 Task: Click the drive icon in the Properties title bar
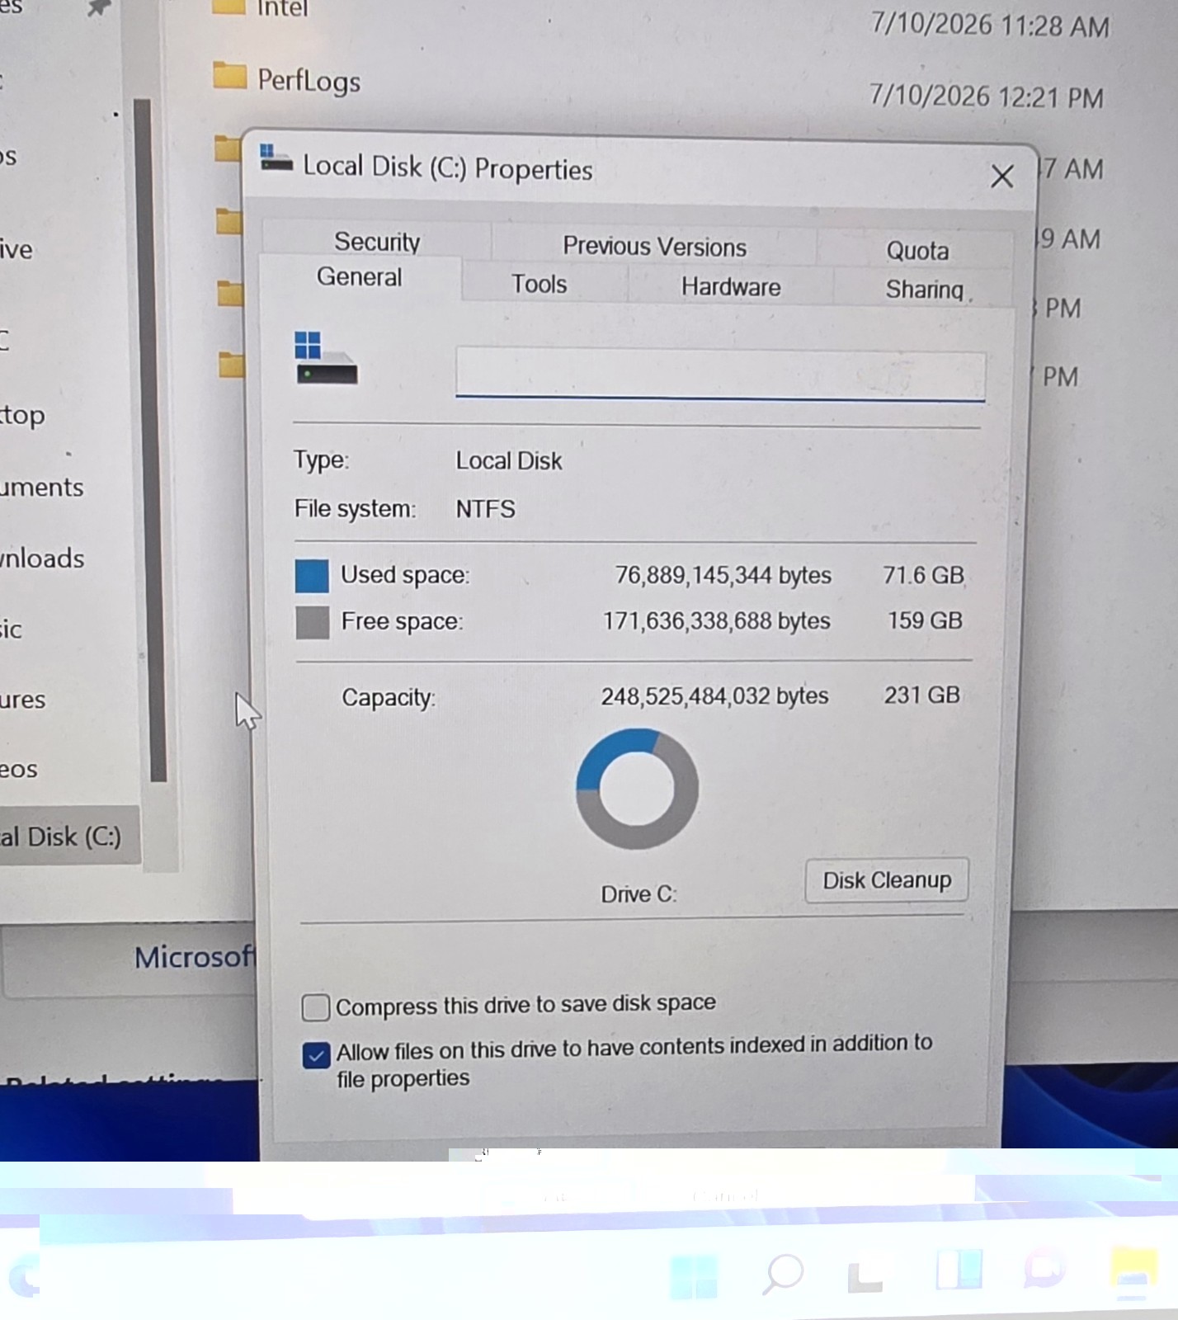pos(276,158)
